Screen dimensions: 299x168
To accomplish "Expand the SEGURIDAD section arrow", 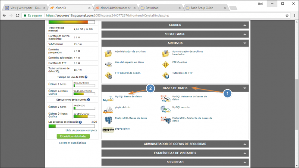I will [x=245, y=162].
